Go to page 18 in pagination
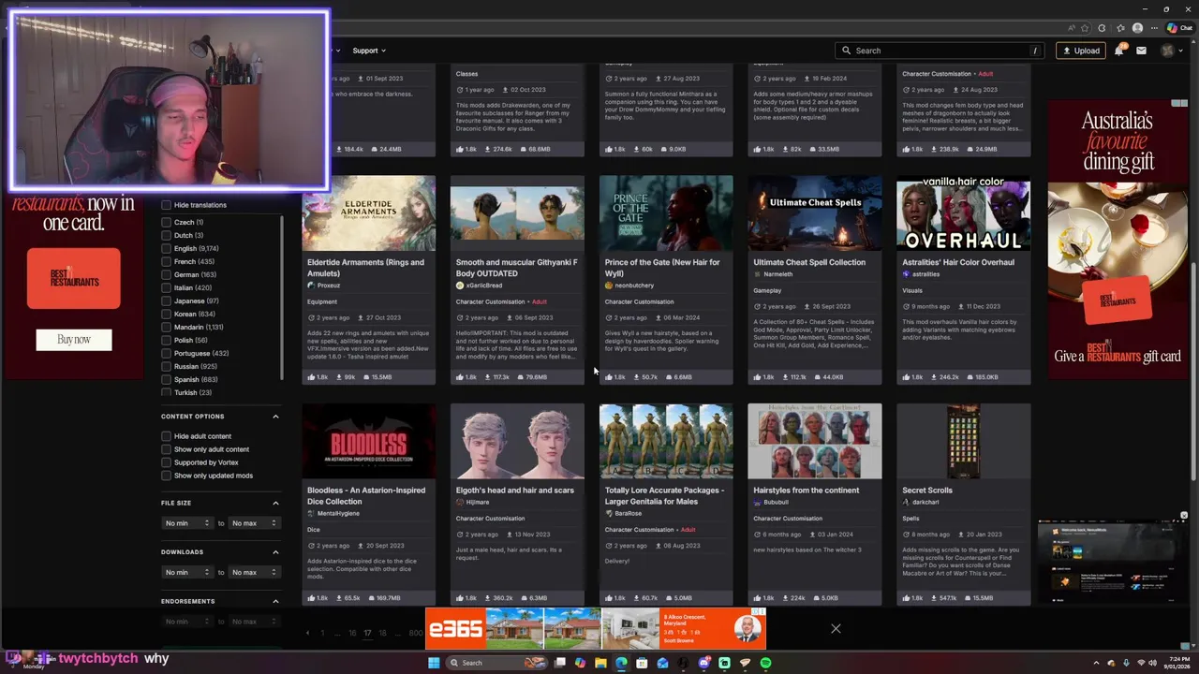Viewport: 1199px width, 674px height. 382,634
